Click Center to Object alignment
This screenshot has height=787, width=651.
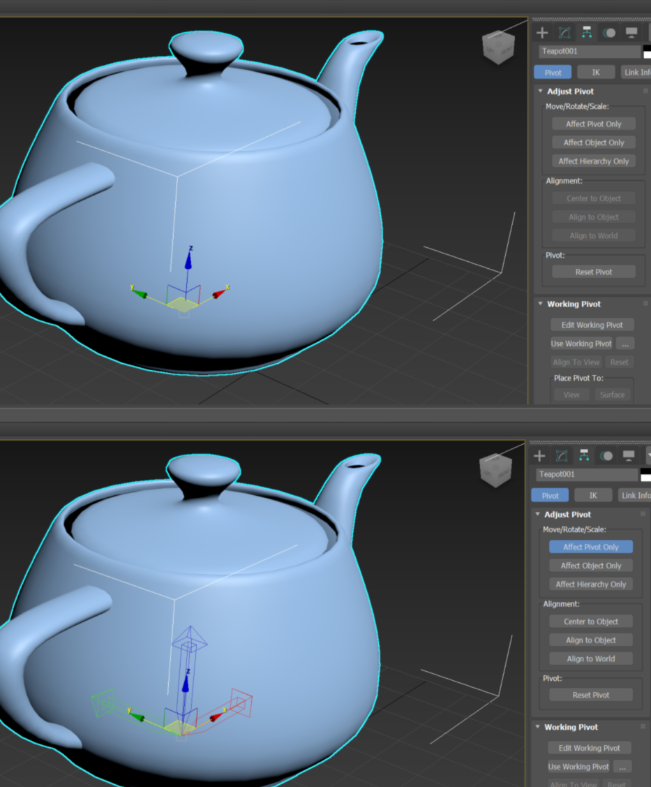pos(591,621)
